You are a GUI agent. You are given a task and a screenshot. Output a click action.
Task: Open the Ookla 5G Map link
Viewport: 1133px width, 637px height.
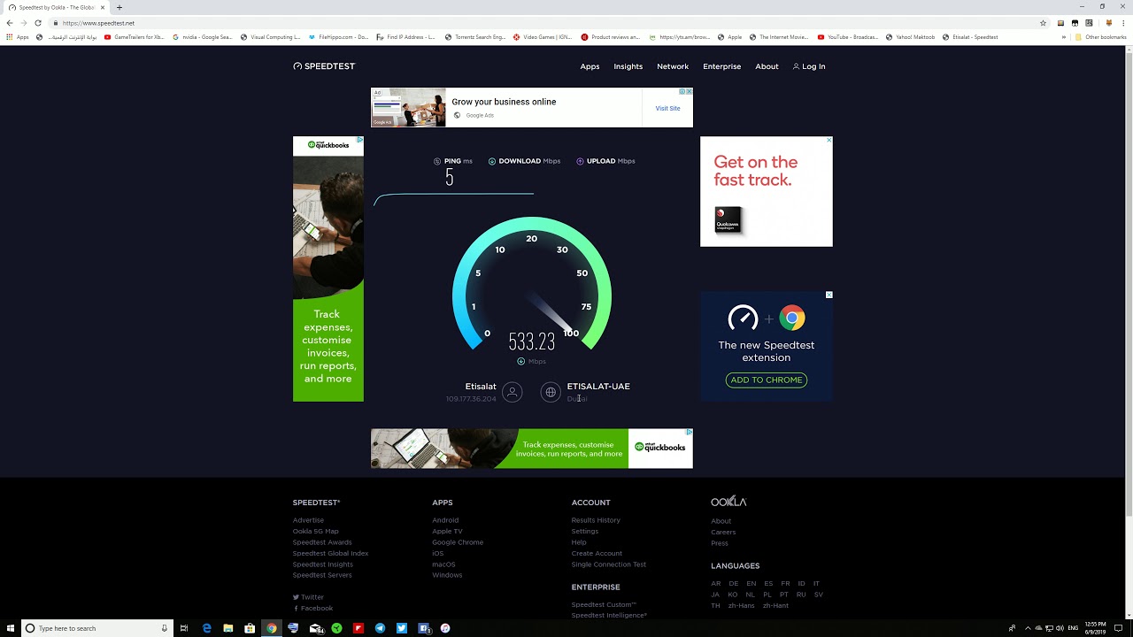point(316,531)
